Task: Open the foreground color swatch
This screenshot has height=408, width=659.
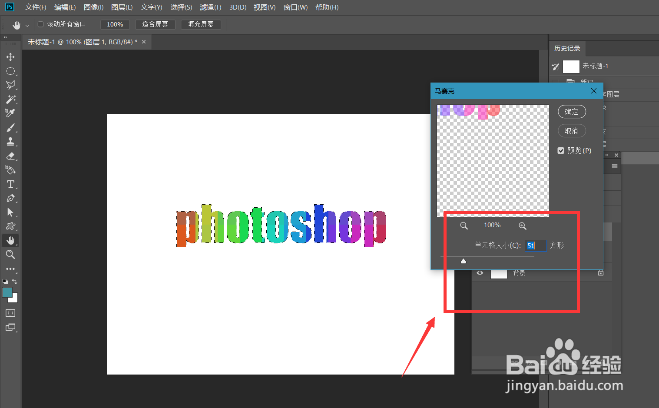Action: [7, 292]
